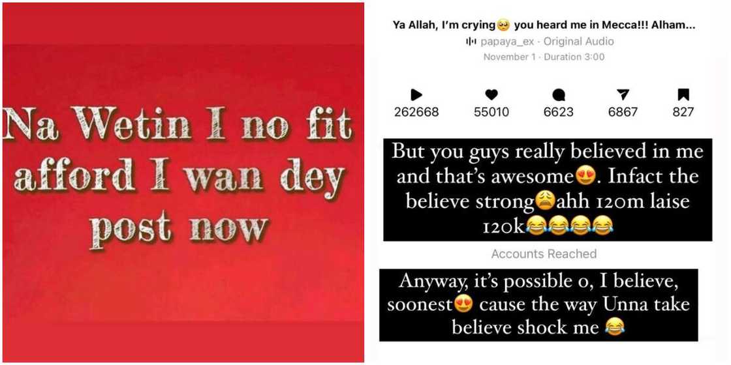This screenshot has width=731, height=365.
Task: Click the comments bubble icon
Action: [559, 95]
